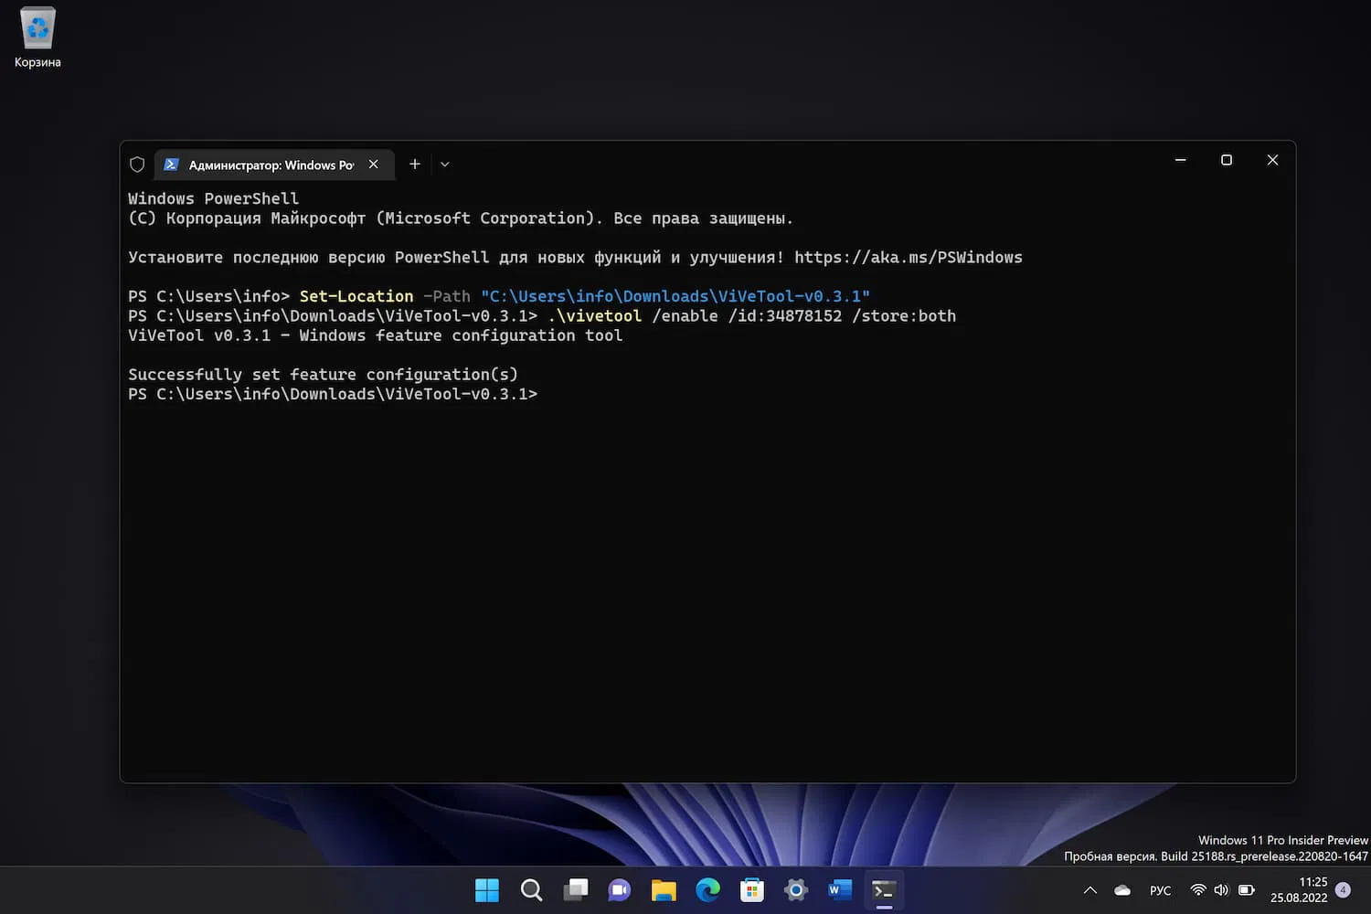Viewport: 1371px width, 914px height.
Task: Expand the new tab profile dropdown
Action: click(x=445, y=165)
